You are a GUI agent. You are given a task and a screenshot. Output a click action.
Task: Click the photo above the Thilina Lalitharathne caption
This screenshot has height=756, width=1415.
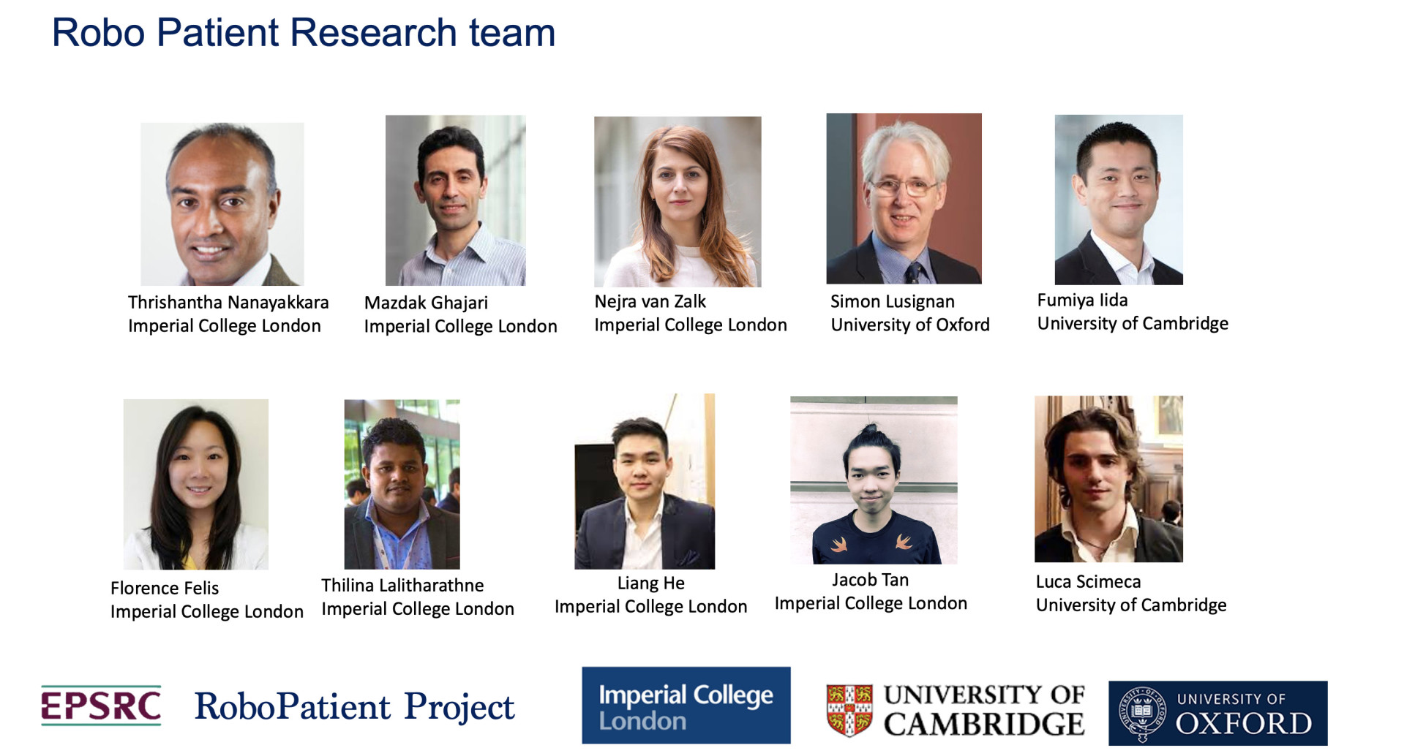402,484
